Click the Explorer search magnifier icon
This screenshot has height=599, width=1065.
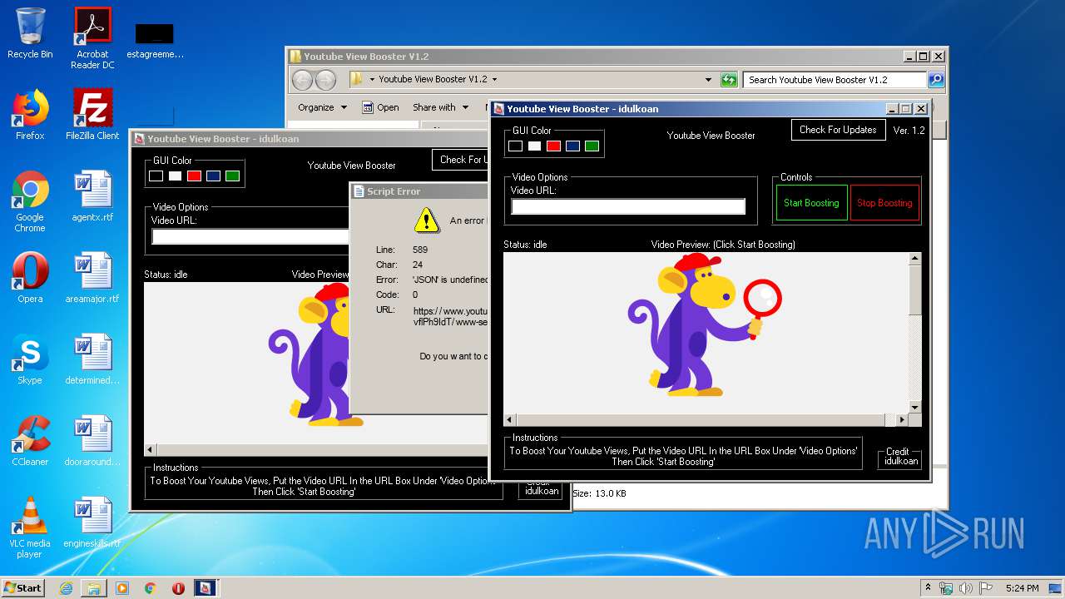tap(936, 80)
